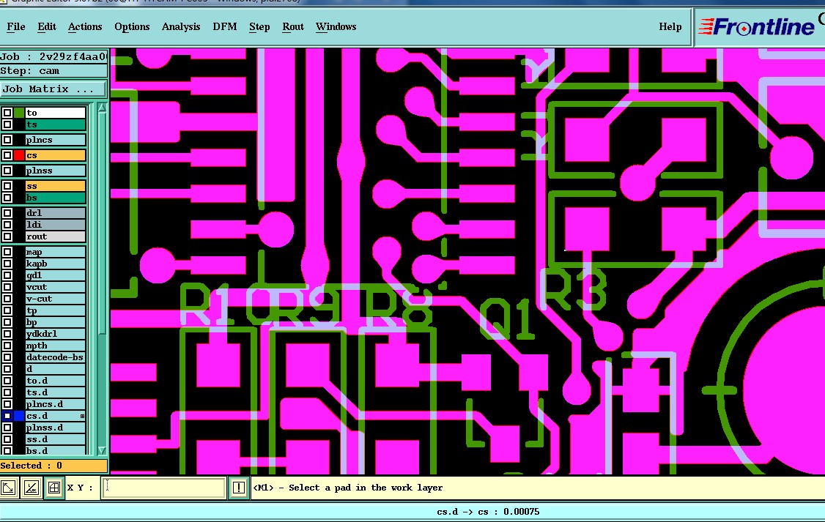Select the d layer row
Screen dimensions: 825x522
point(55,368)
